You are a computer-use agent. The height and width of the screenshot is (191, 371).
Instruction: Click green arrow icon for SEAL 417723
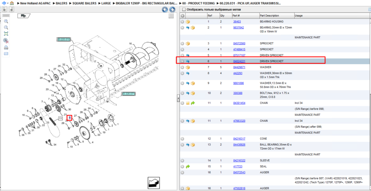(188, 167)
